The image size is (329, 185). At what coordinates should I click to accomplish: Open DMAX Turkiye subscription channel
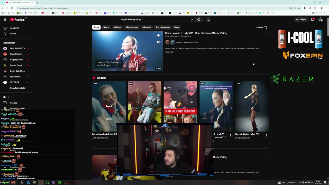click(x=16, y=54)
